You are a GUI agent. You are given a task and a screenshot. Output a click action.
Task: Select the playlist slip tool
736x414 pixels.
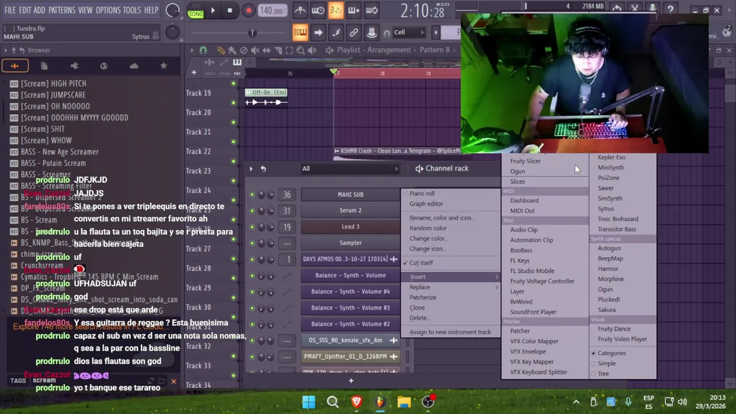coord(266,50)
